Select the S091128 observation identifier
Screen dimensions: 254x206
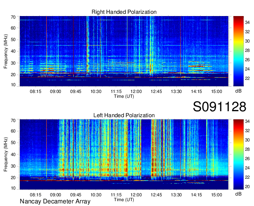[x=220, y=106]
